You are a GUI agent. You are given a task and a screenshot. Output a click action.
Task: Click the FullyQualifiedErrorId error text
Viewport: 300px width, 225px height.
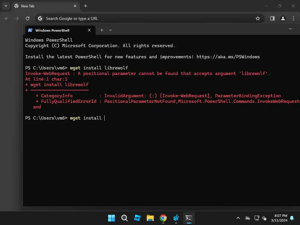(x=69, y=101)
